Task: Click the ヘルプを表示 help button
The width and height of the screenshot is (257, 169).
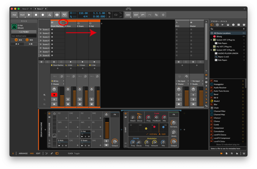Action: pos(24,31)
